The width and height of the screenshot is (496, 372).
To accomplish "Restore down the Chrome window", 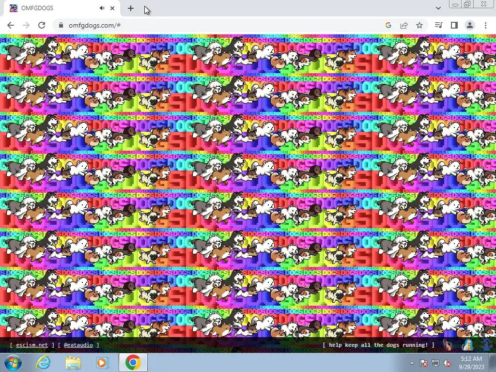I will click(x=467, y=4).
